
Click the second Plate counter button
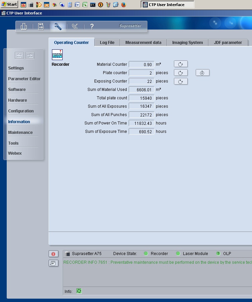(x=202, y=73)
